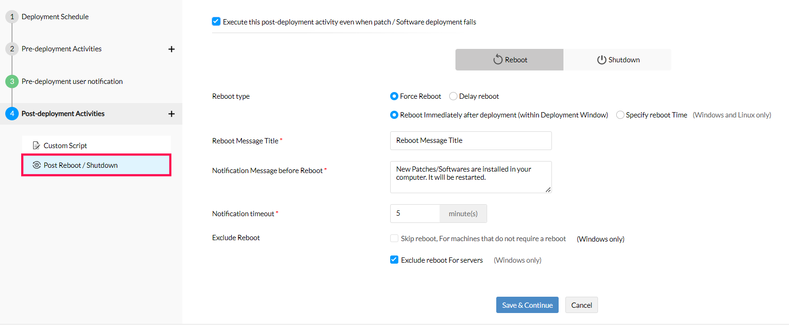
Task: Click the Post Reboot / Shutdown eye icon
Action: click(36, 165)
